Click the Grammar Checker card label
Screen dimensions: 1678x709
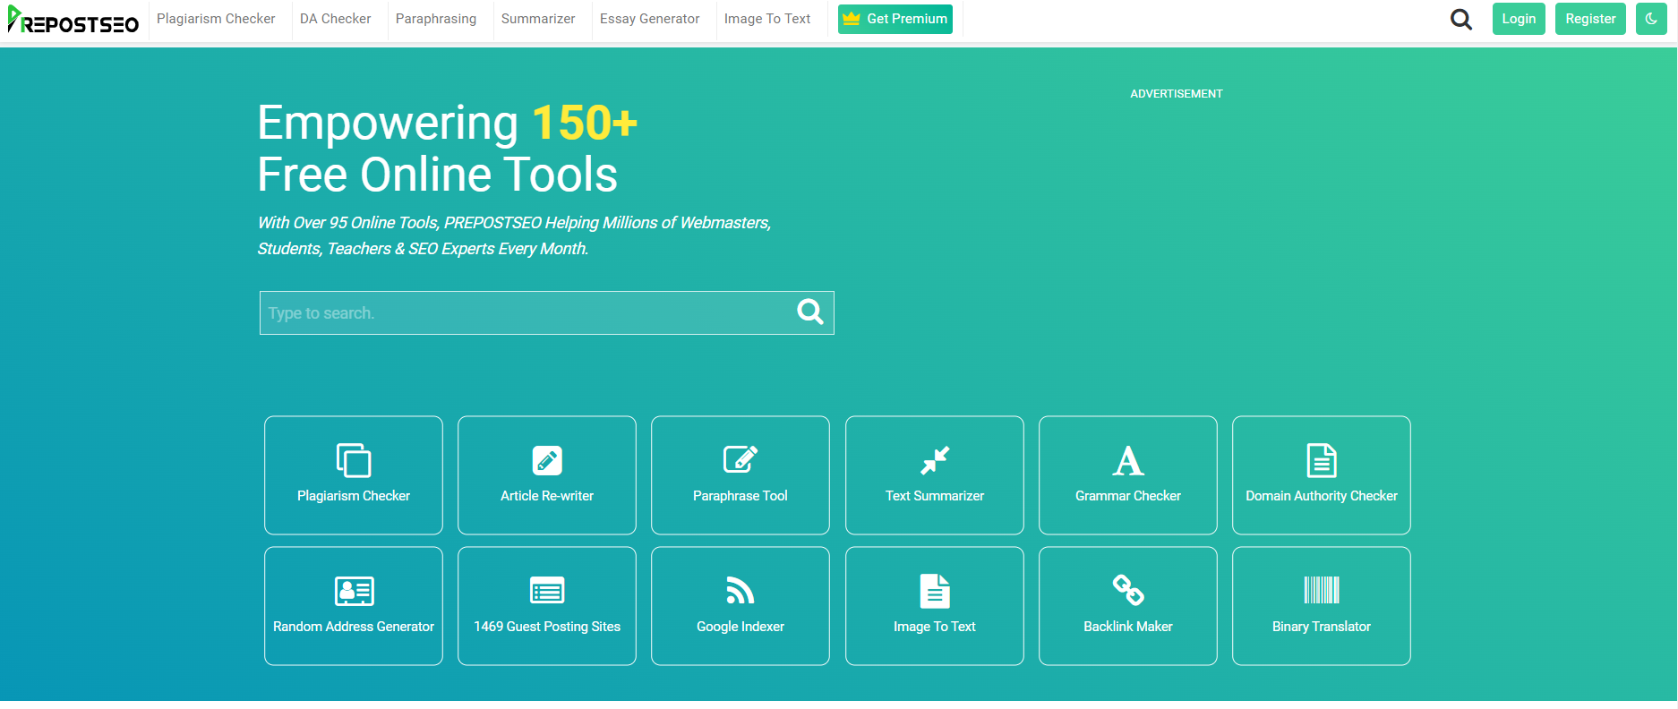point(1128,496)
